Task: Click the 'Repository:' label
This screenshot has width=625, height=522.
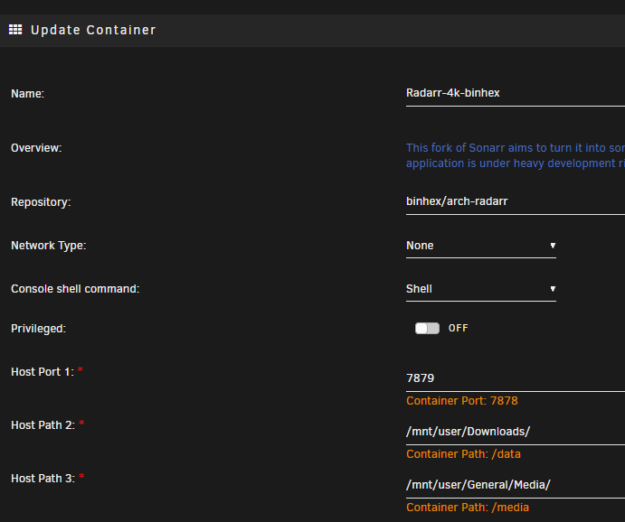Action: 41,202
